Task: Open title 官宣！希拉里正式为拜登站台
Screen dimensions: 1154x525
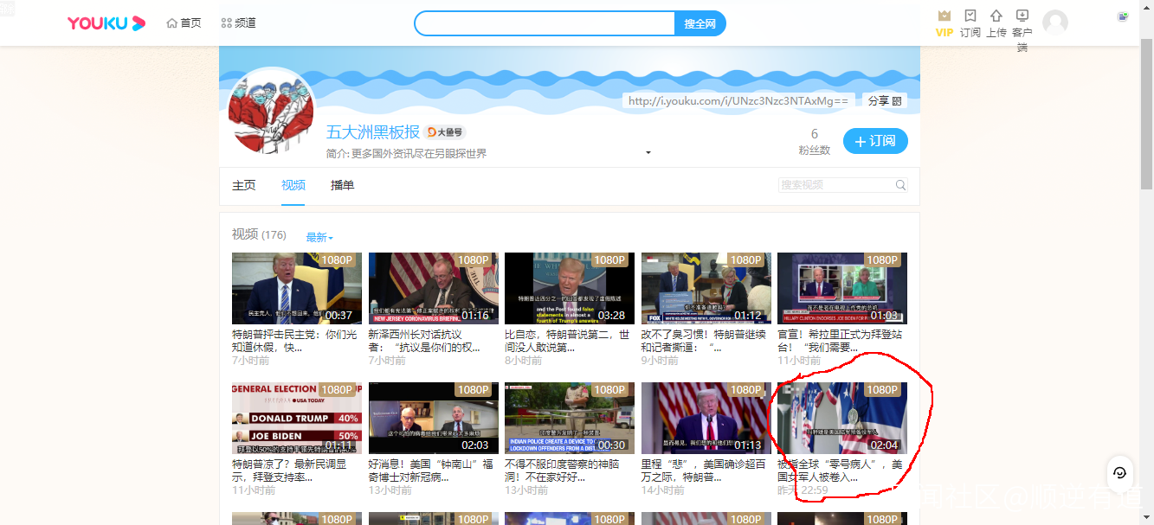Action: 840,341
